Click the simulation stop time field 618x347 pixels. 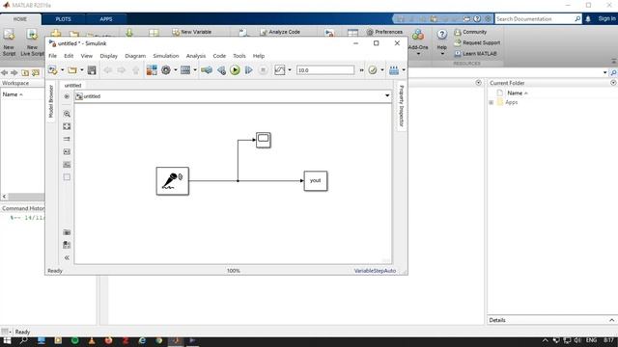pyautogui.click(x=325, y=70)
